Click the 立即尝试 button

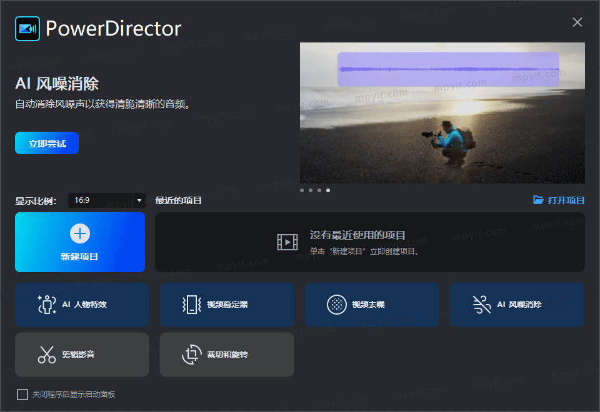(x=47, y=143)
